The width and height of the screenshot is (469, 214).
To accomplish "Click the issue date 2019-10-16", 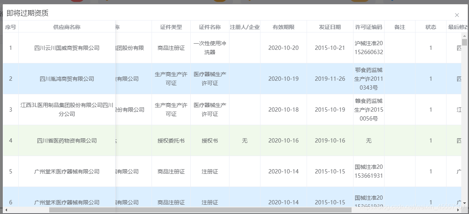I will tap(330, 141).
